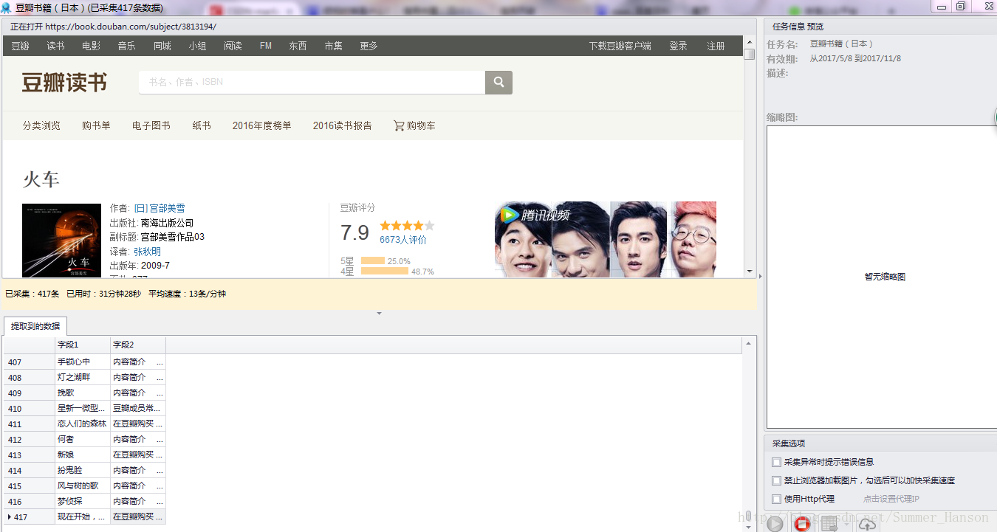997x532 pixels.
Task: Click translator link 张秋明
Action: click(147, 252)
